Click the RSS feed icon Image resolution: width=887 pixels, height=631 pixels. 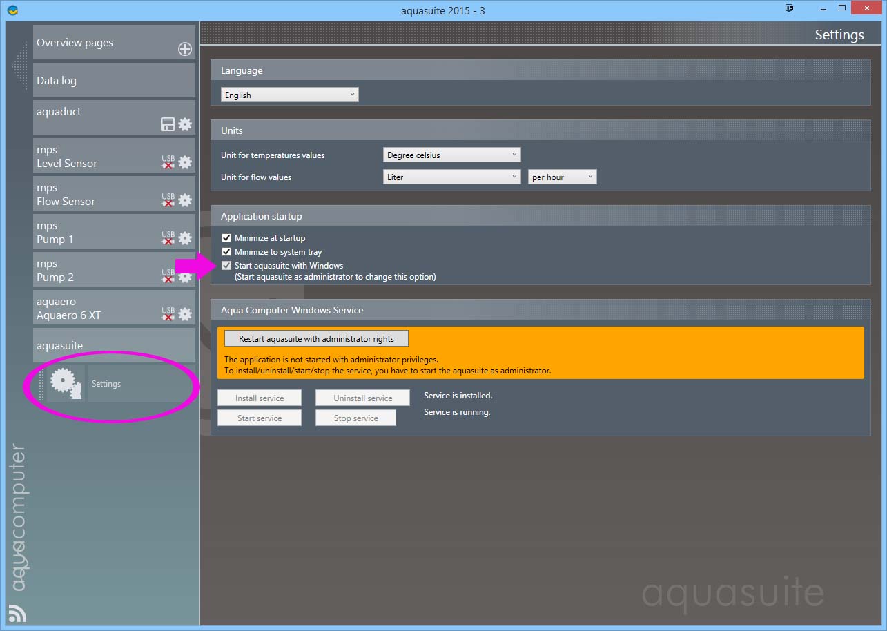(17, 613)
